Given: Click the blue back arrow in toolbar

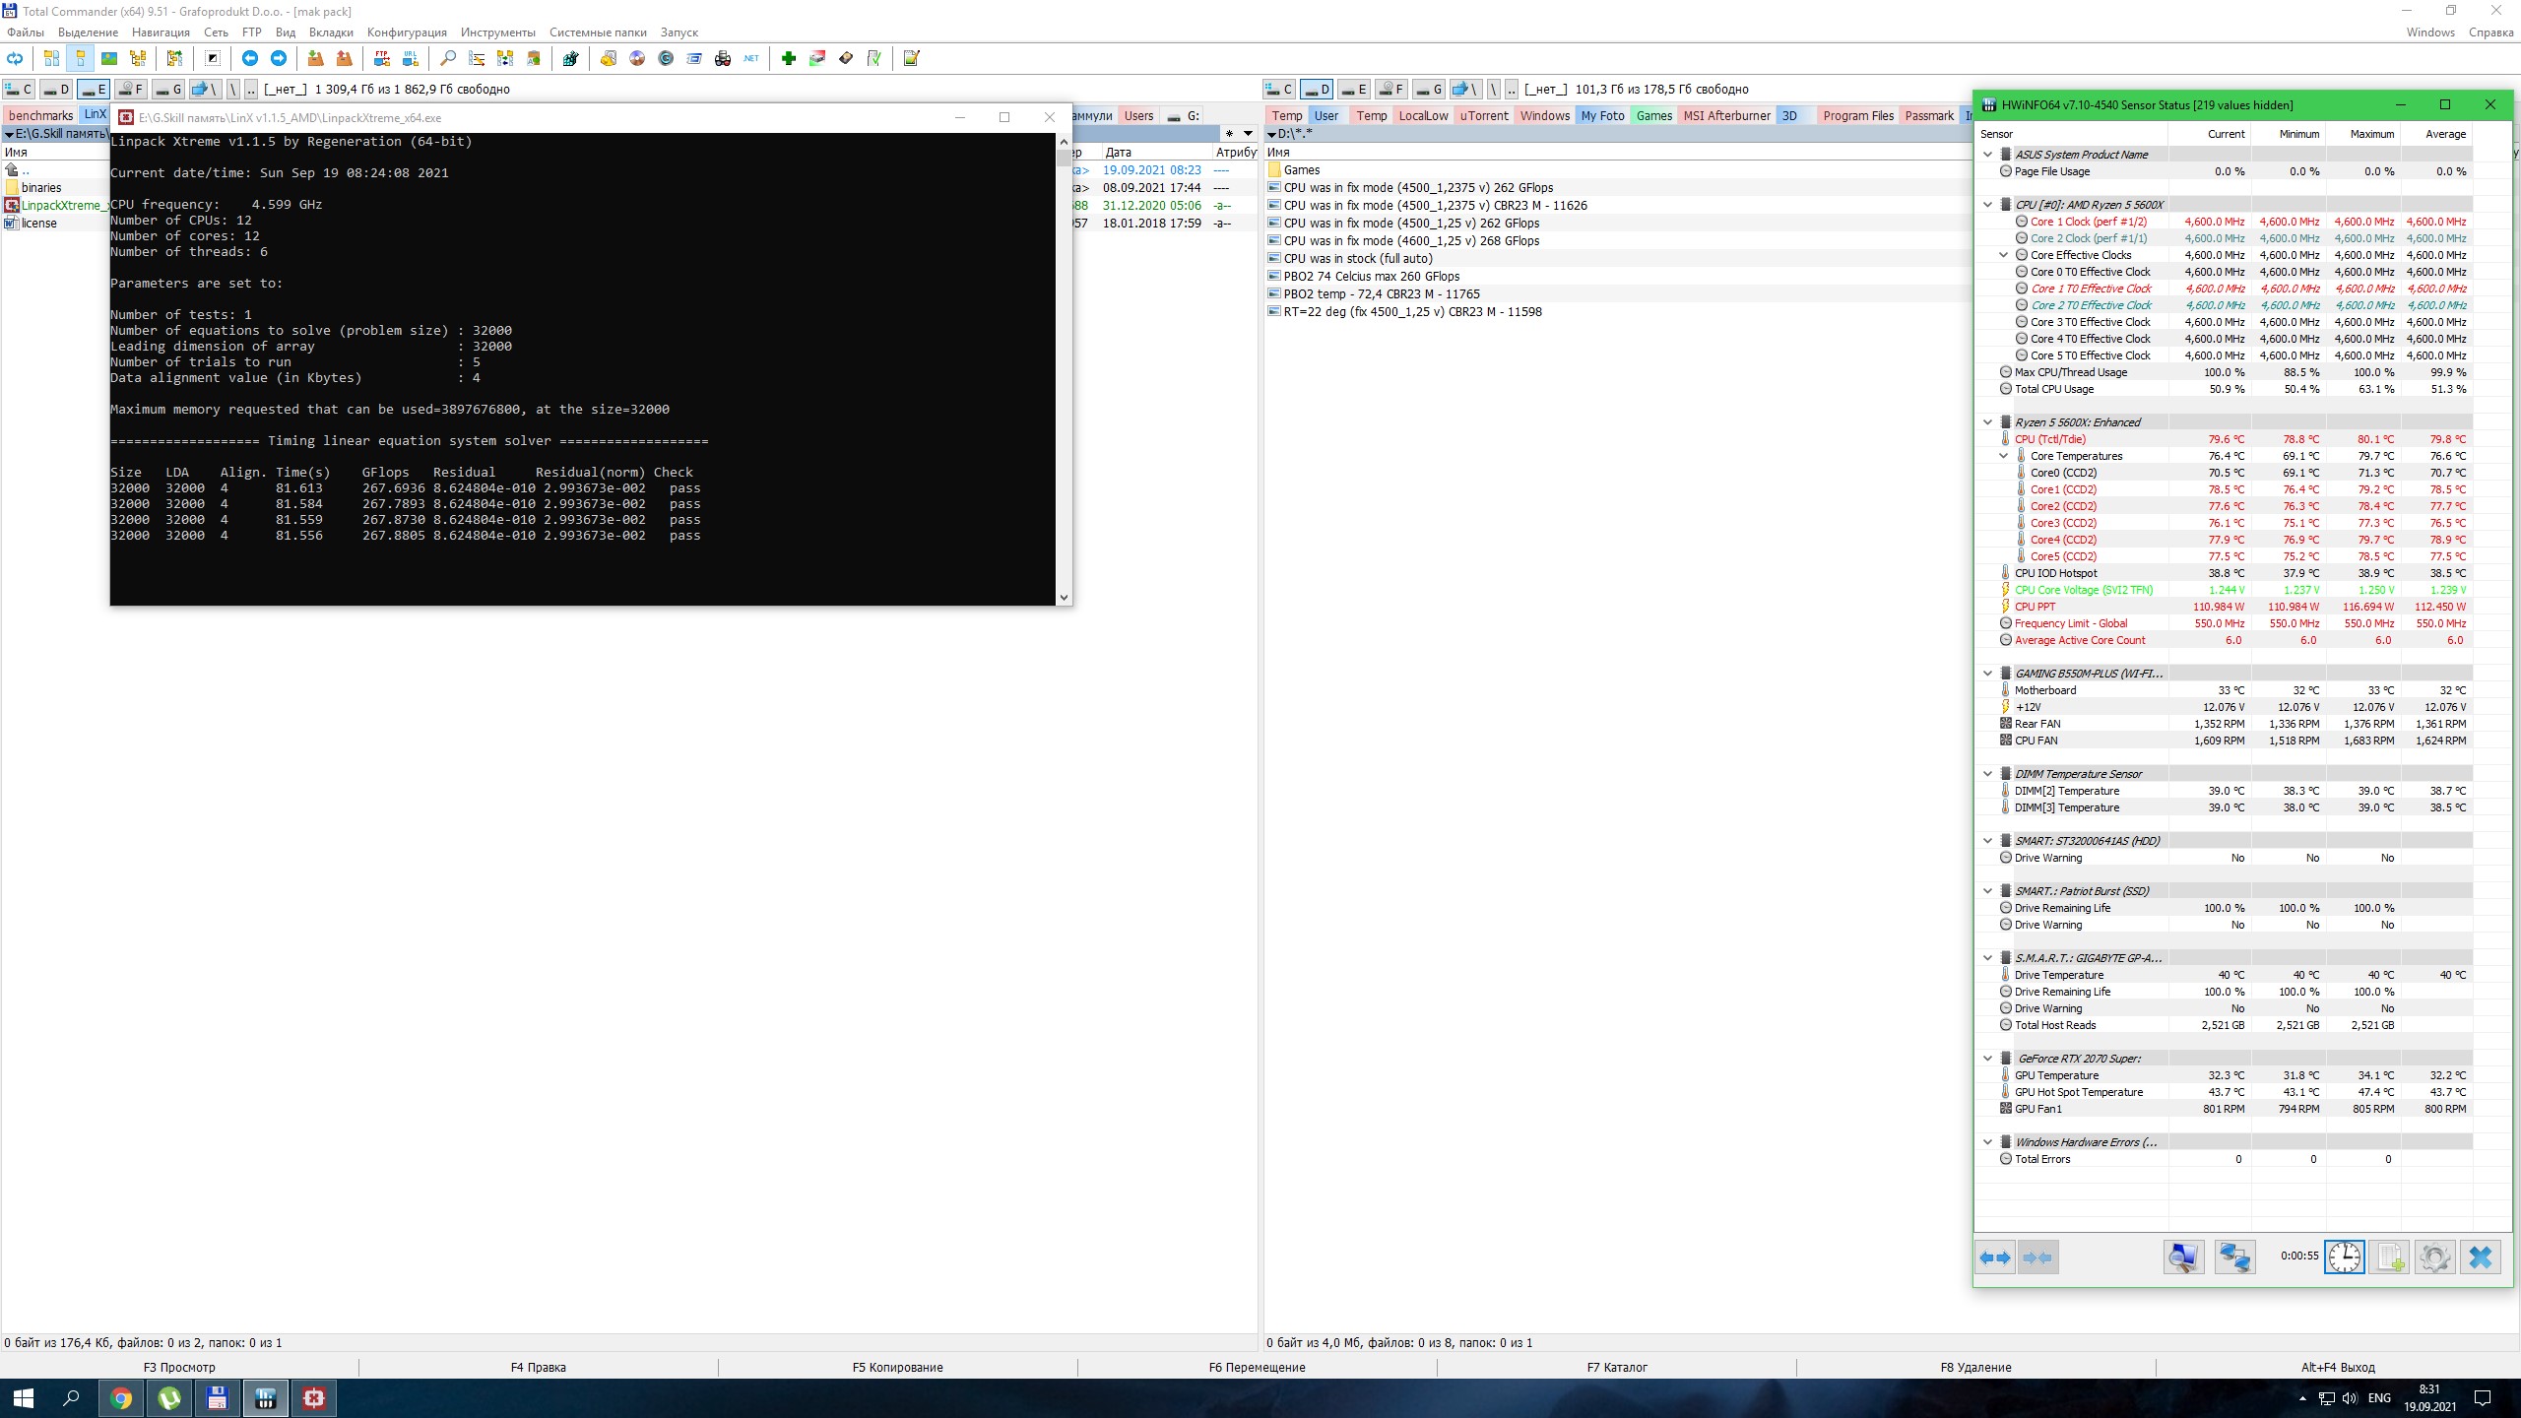Looking at the screenshot, I should click(250, 59).
